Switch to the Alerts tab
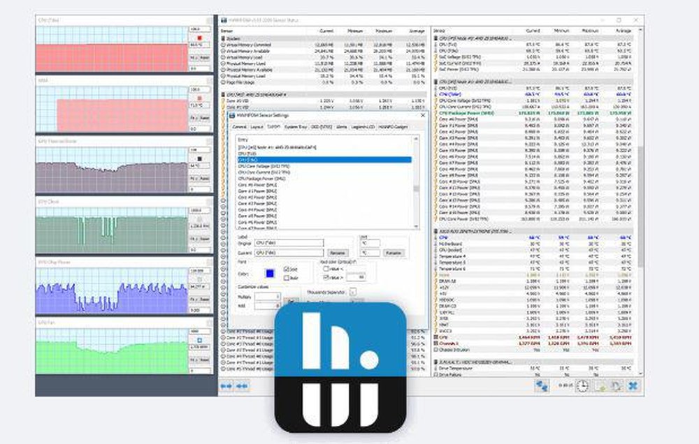Image resolution: width=699 pixels, height=444 pixels. coord(342,127)
